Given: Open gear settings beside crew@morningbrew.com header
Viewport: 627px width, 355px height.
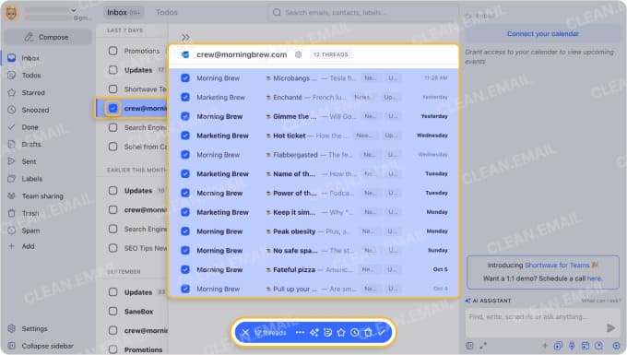Looking at the screenshot, I should tap(299, 54).
